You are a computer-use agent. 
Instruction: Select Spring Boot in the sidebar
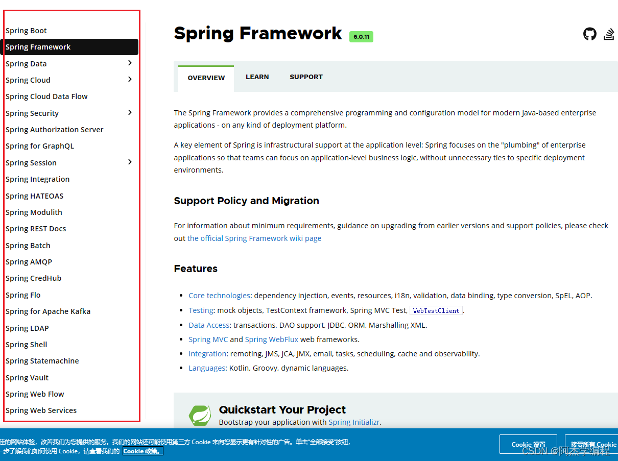point(26,30)
